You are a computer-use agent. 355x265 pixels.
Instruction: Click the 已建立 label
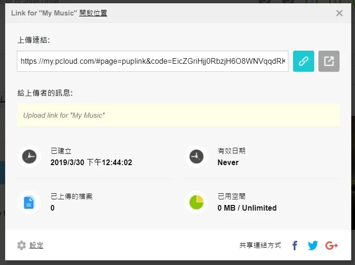tap(61, 151)
